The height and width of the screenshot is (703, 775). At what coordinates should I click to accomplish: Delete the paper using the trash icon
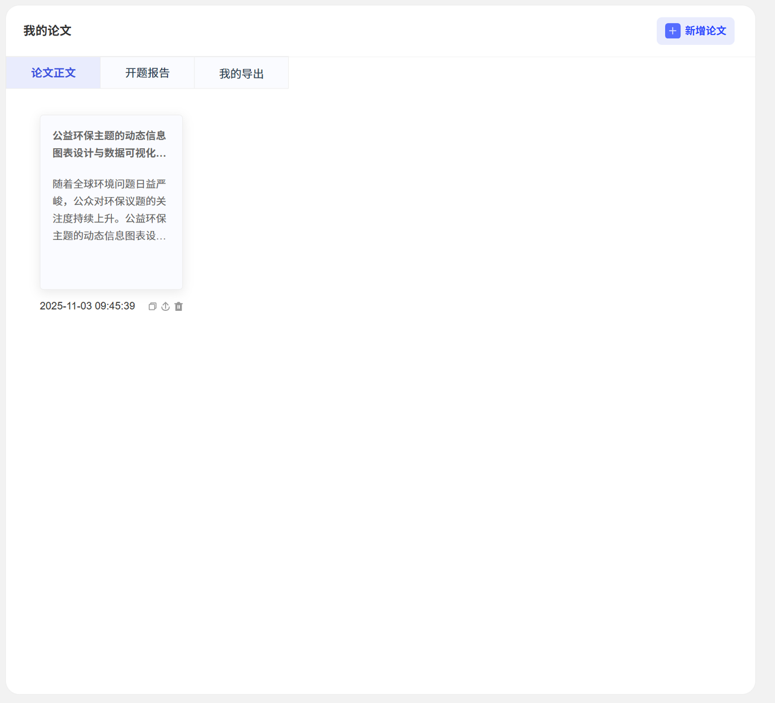[x=178, y=306]
